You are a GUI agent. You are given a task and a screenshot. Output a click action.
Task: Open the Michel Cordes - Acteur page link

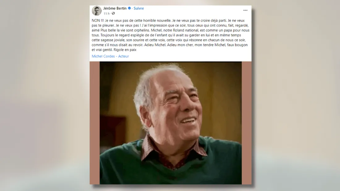[x=110, y=56]
